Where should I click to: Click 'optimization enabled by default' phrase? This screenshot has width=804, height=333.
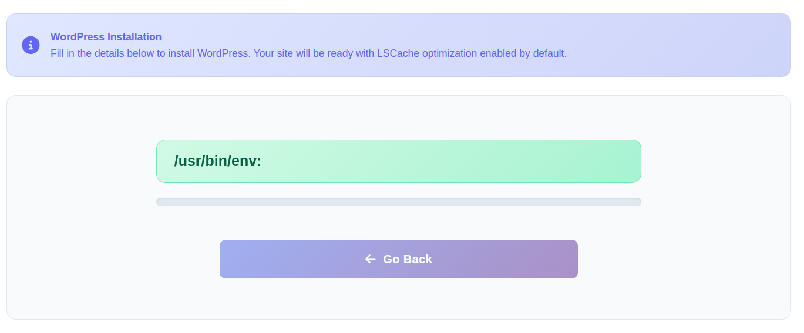493,53
